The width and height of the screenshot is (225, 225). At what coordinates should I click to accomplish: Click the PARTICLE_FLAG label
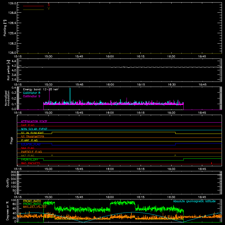[x=31, y=152]
